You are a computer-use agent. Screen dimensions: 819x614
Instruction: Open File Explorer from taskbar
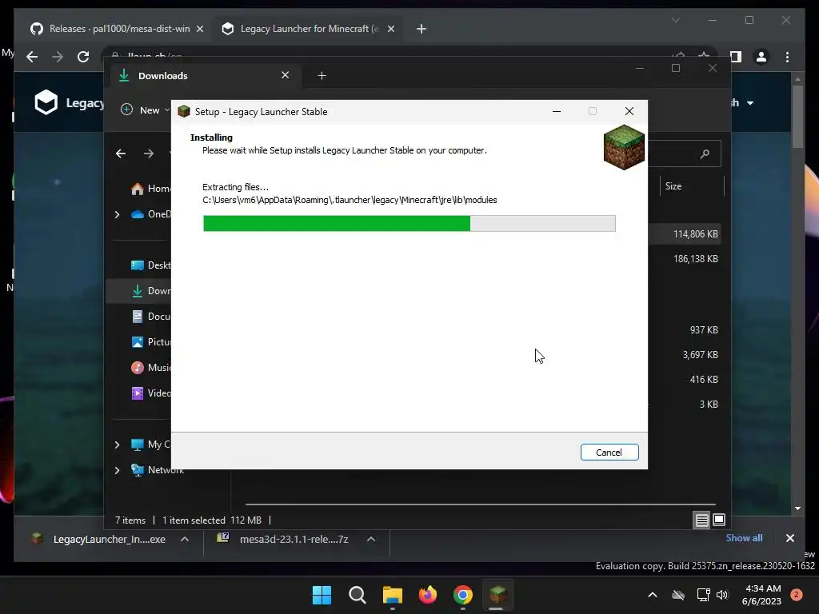coord(392,595)
